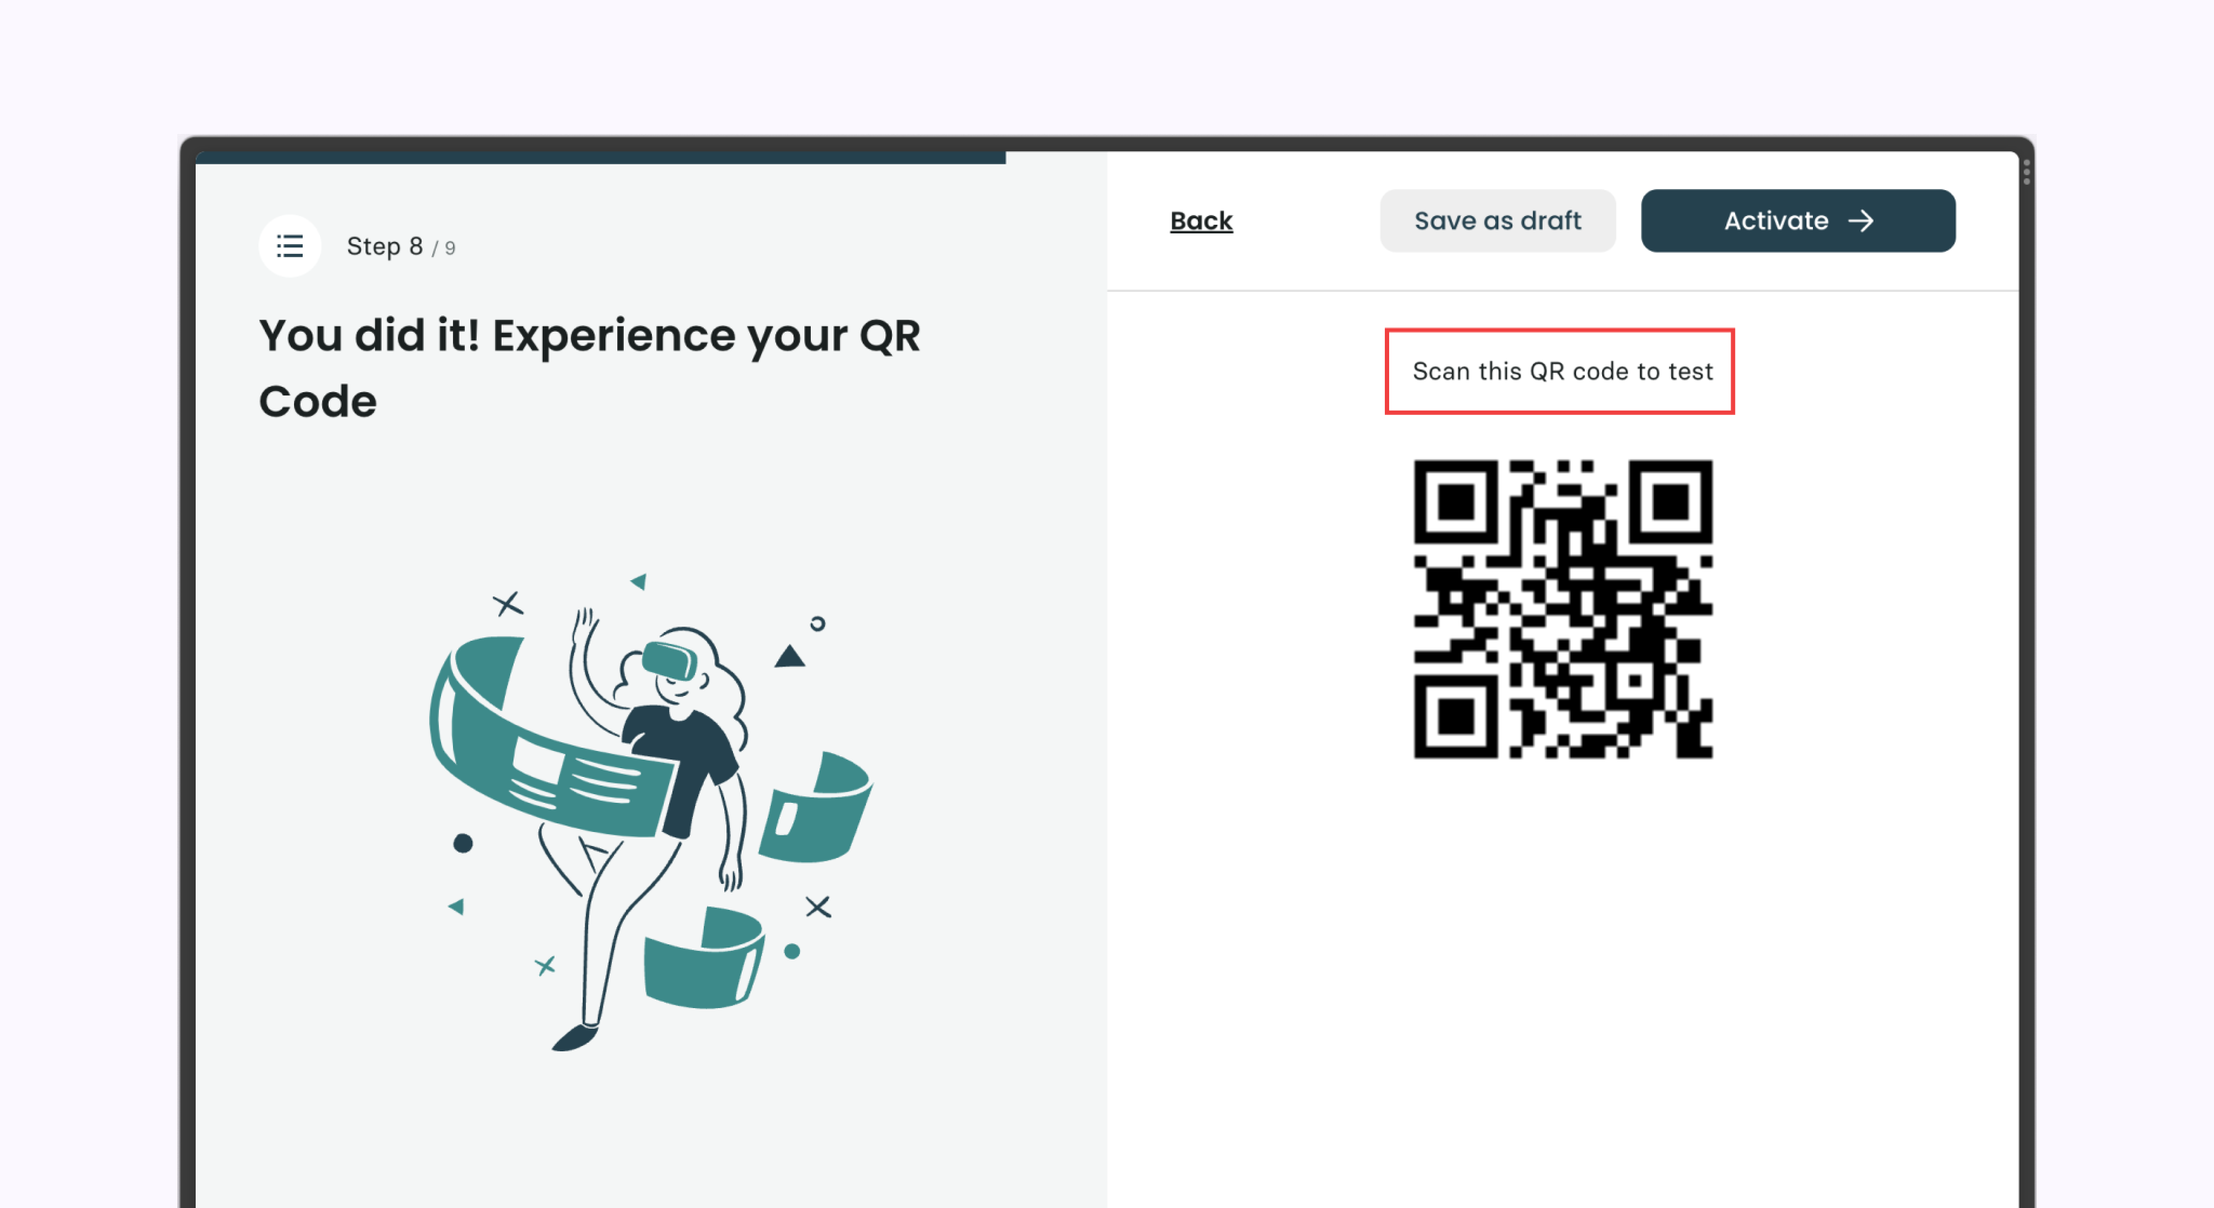The width and height of the screenshot is (2214, 1208).
Task: Activate the QR code
Action: point(1798,221)
